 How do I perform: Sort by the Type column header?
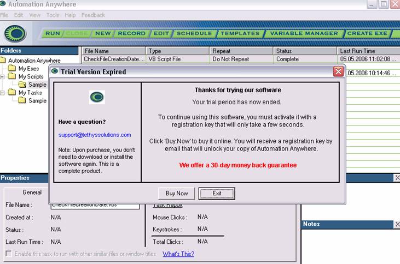pos(177,51)
